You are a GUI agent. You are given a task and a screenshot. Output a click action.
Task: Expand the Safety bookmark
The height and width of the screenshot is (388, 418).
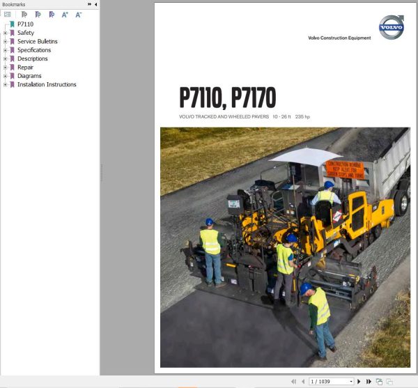5,33
